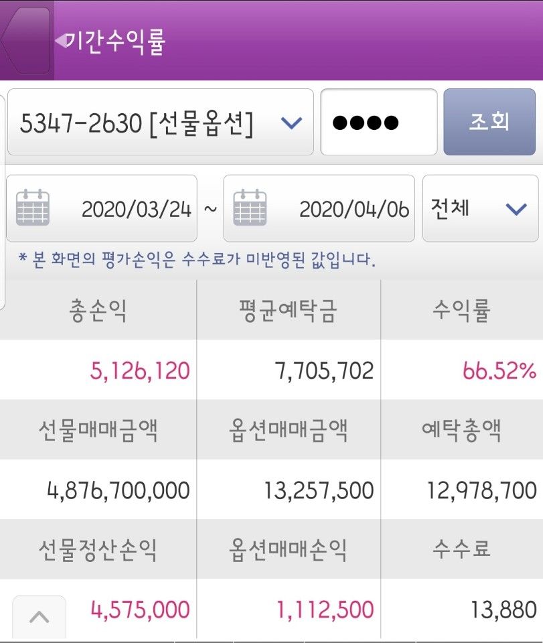
Task: Tap the 수수료 fee header cell
Action: coord(461,550)
